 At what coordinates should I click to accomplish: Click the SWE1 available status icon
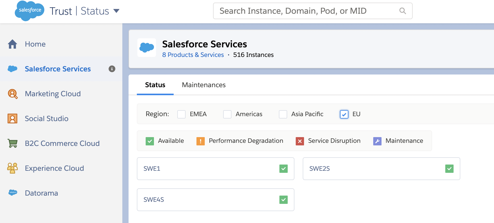click(x=284, y=169)
